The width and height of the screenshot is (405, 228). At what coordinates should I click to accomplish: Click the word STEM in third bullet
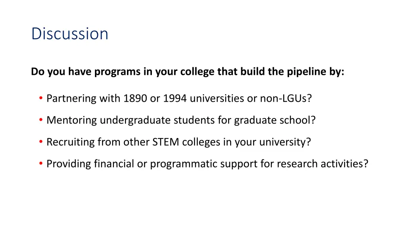166,142
